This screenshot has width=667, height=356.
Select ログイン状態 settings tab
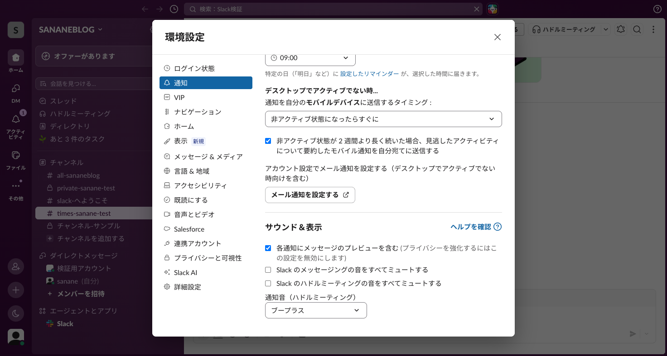tap(206, 68)
